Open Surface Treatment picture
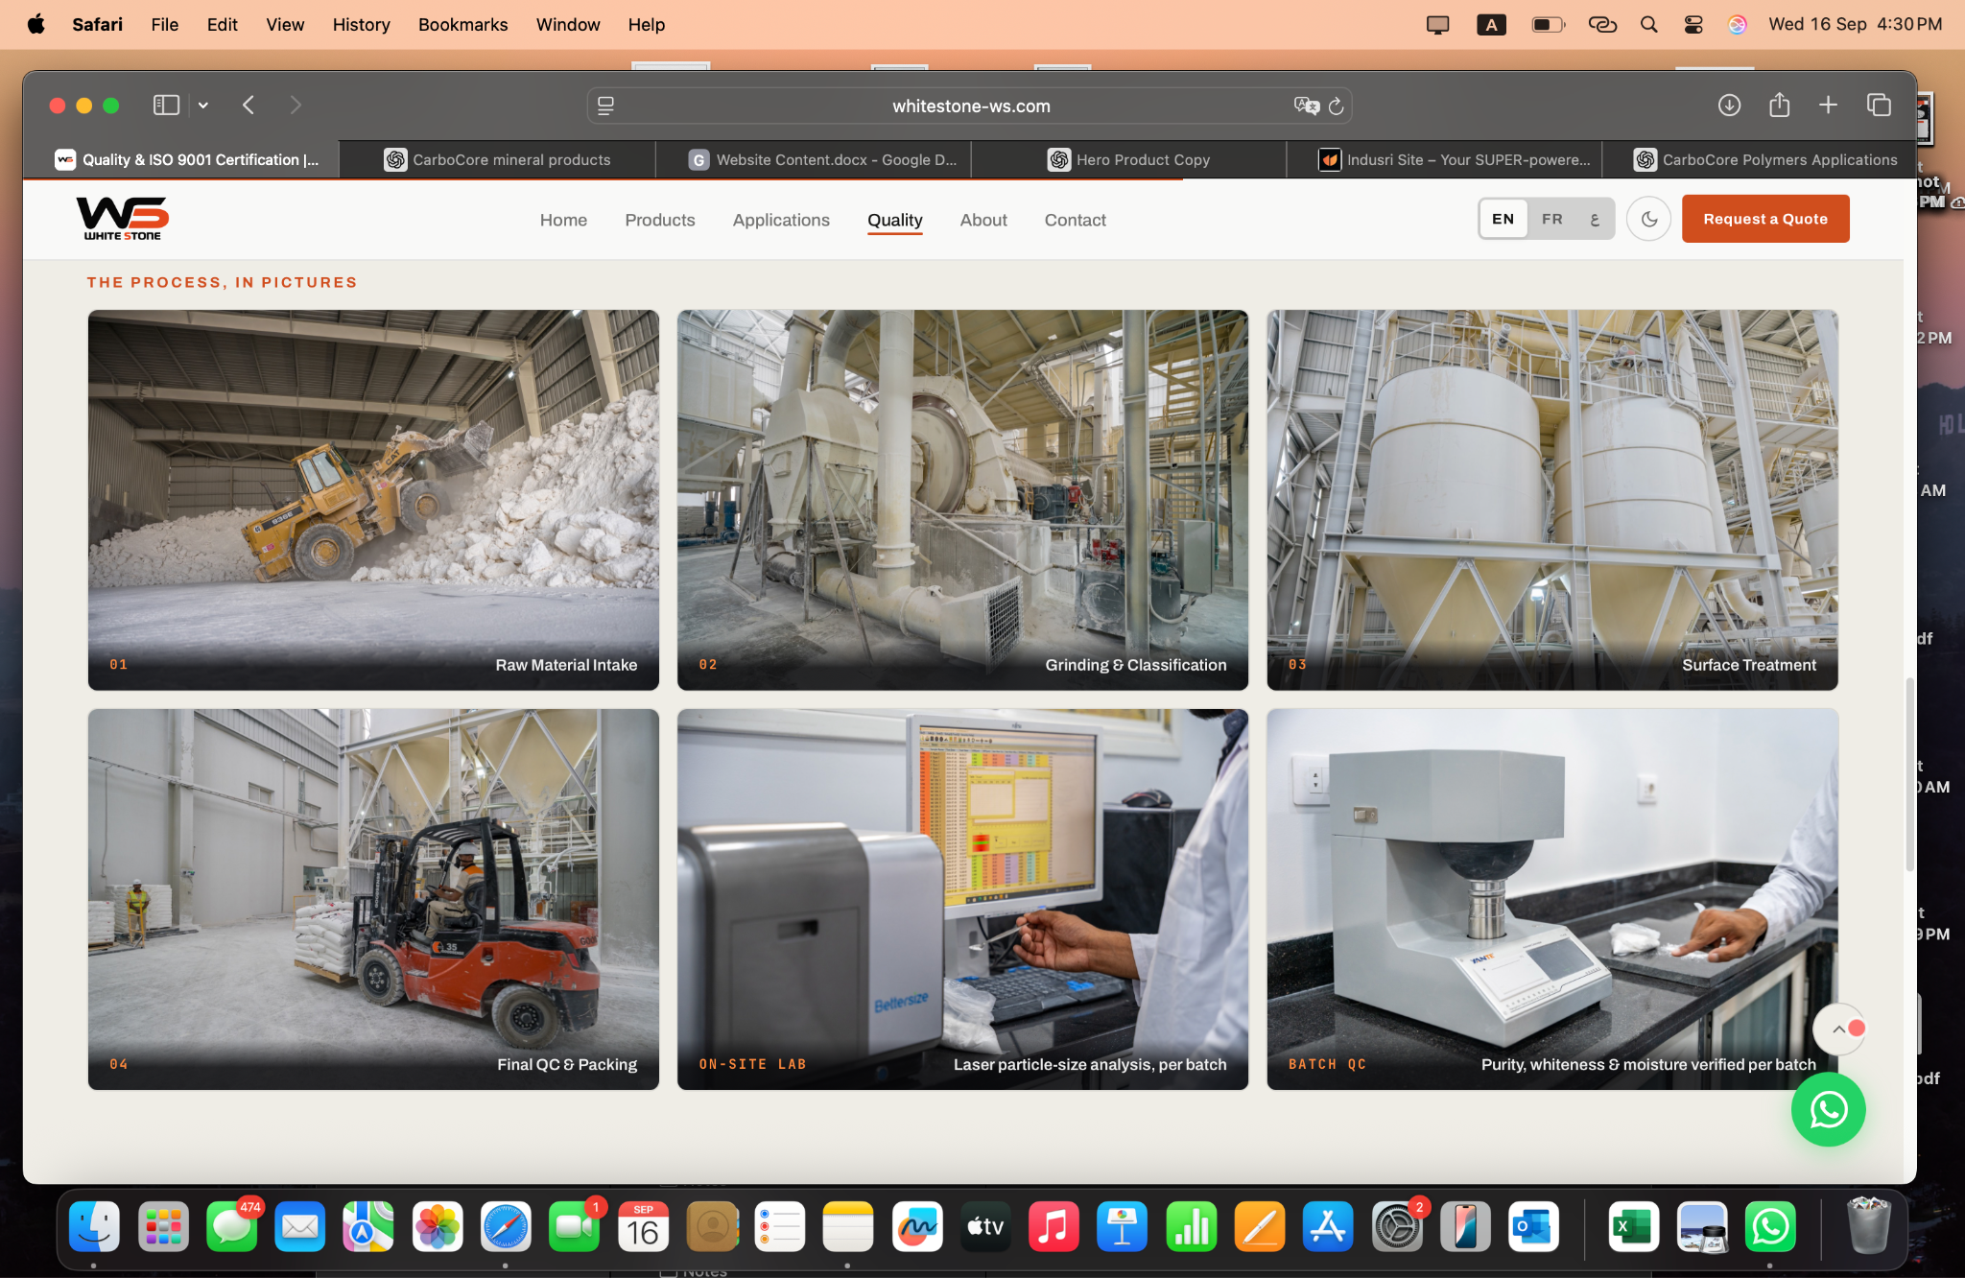This screenshot has width=1965, height=1278. [x=1552, y=500]
